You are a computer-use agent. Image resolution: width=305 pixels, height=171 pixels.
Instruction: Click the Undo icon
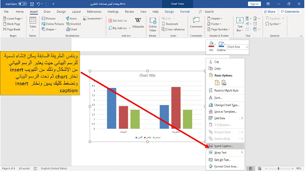pos(38,4)
